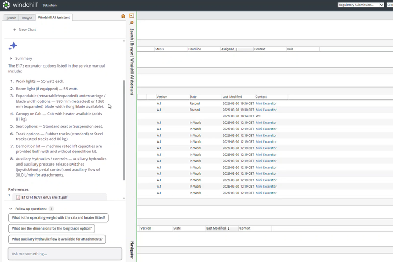Click Record state in 19:36 CET row
Image resolution: width=393 pixels, height=262 pixels.
point(194,104)
